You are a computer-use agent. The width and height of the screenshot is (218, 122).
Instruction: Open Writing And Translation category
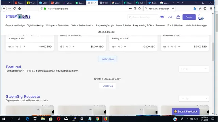pyautogui.click(x=57, y=25)
